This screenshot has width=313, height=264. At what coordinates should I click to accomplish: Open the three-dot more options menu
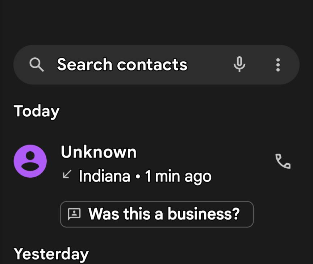pos(278,65)
